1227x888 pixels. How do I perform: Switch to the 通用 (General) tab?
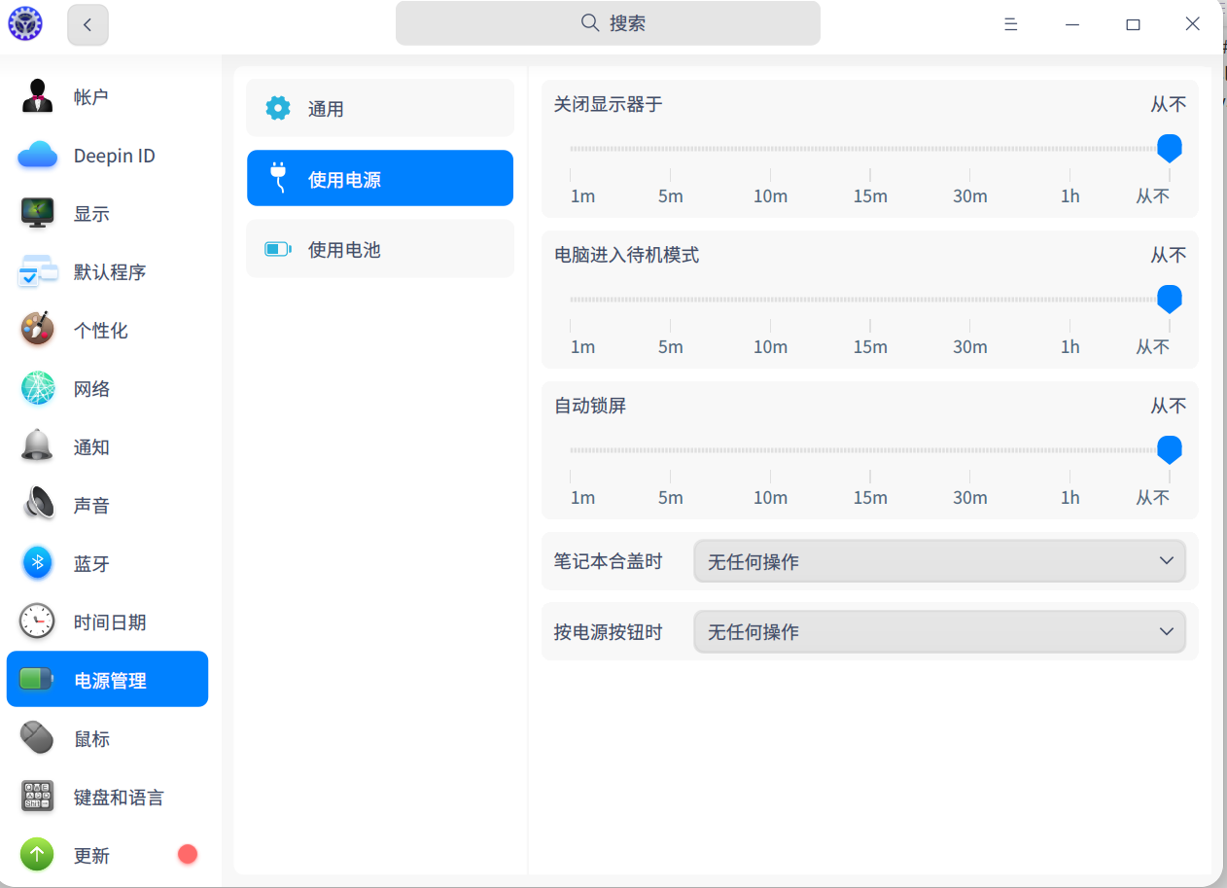click(380, 109)
